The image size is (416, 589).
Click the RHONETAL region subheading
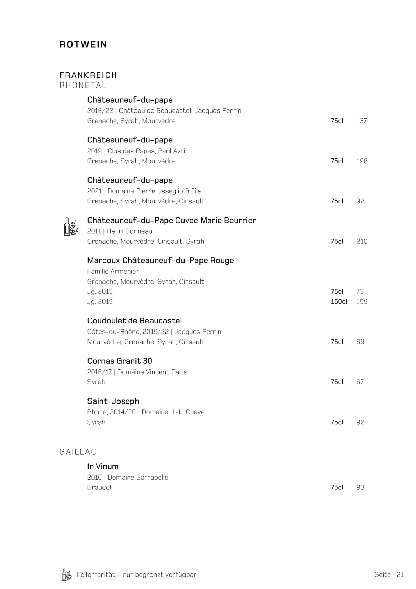point(83,85)
